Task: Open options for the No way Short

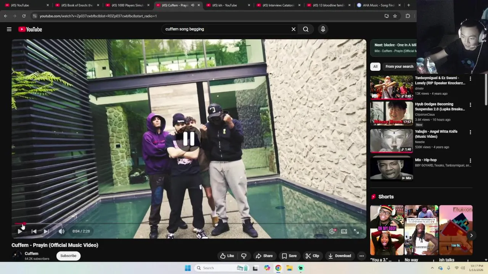Action: [433, 261]
